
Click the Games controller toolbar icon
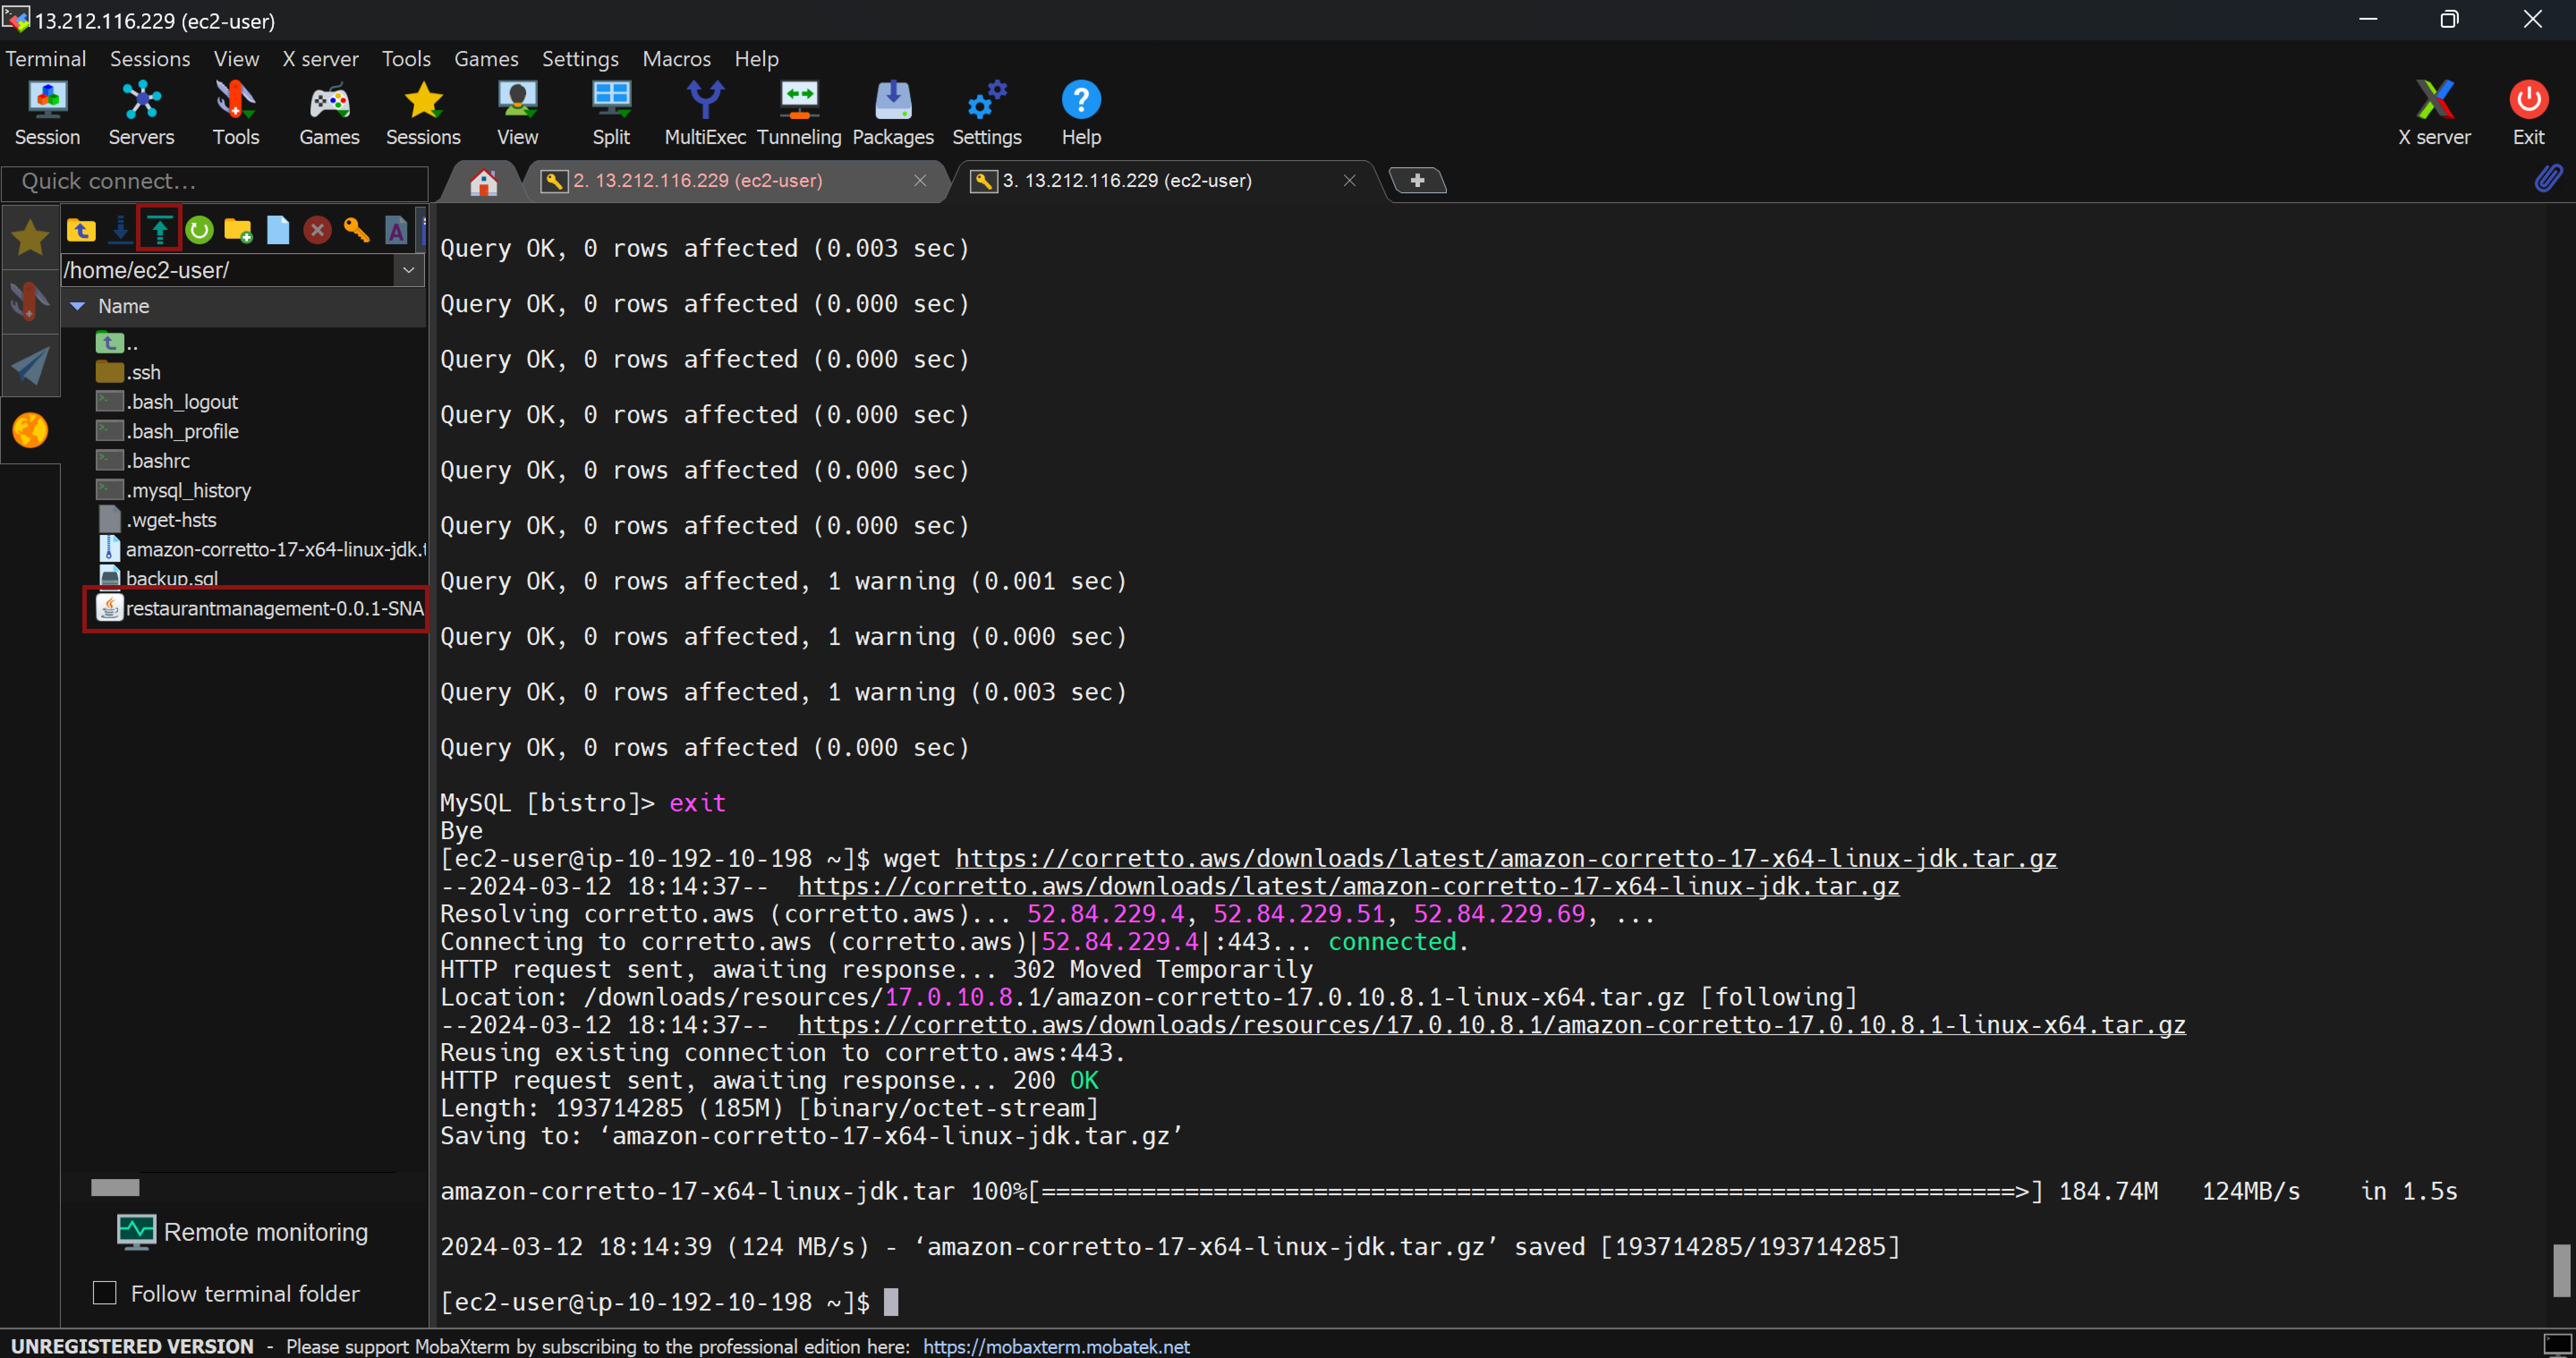[329, 113]
